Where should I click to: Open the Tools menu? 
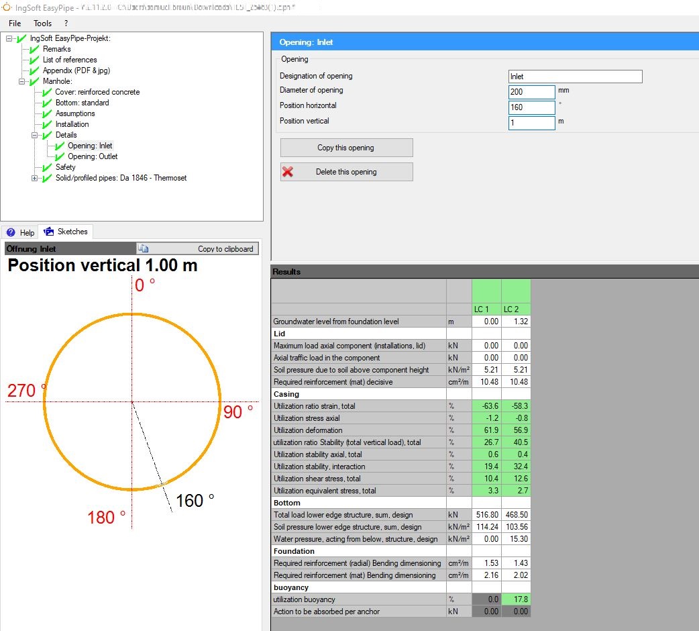point(43,23)
